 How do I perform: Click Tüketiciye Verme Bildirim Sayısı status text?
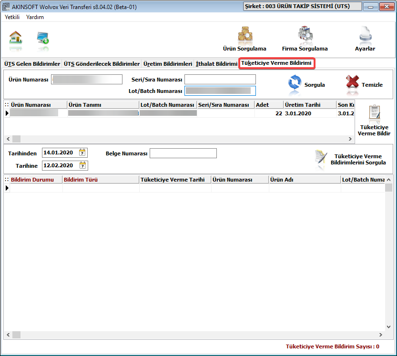(x=333, y=346)
